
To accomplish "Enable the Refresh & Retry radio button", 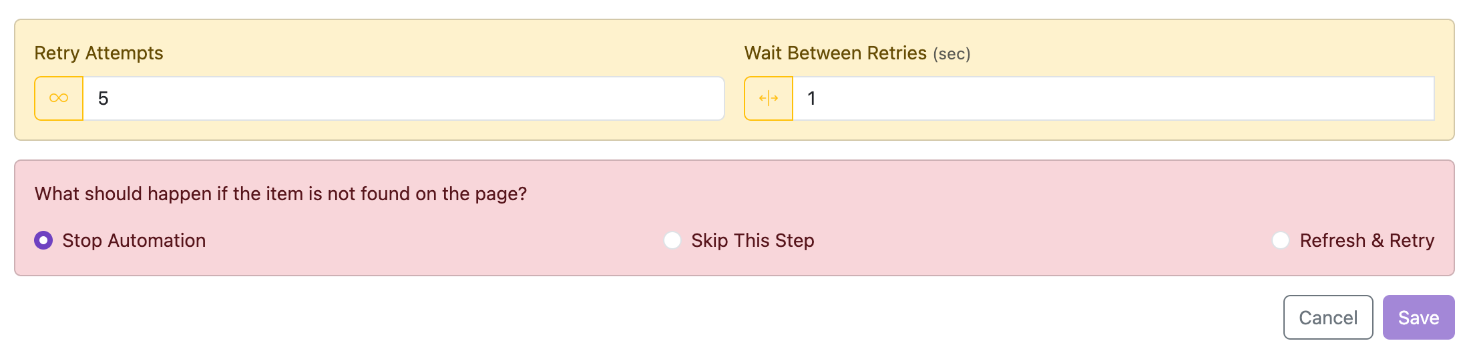I will (x=1280, y=240).
